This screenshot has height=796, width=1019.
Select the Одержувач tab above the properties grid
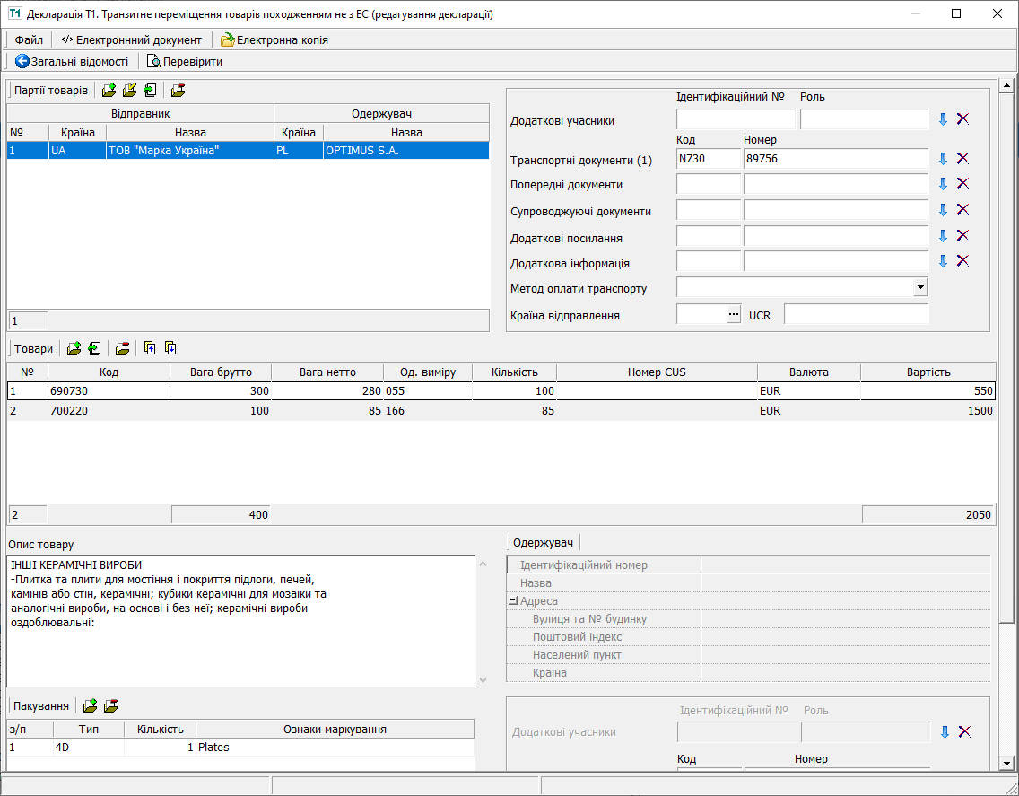(x=543, y=542)
